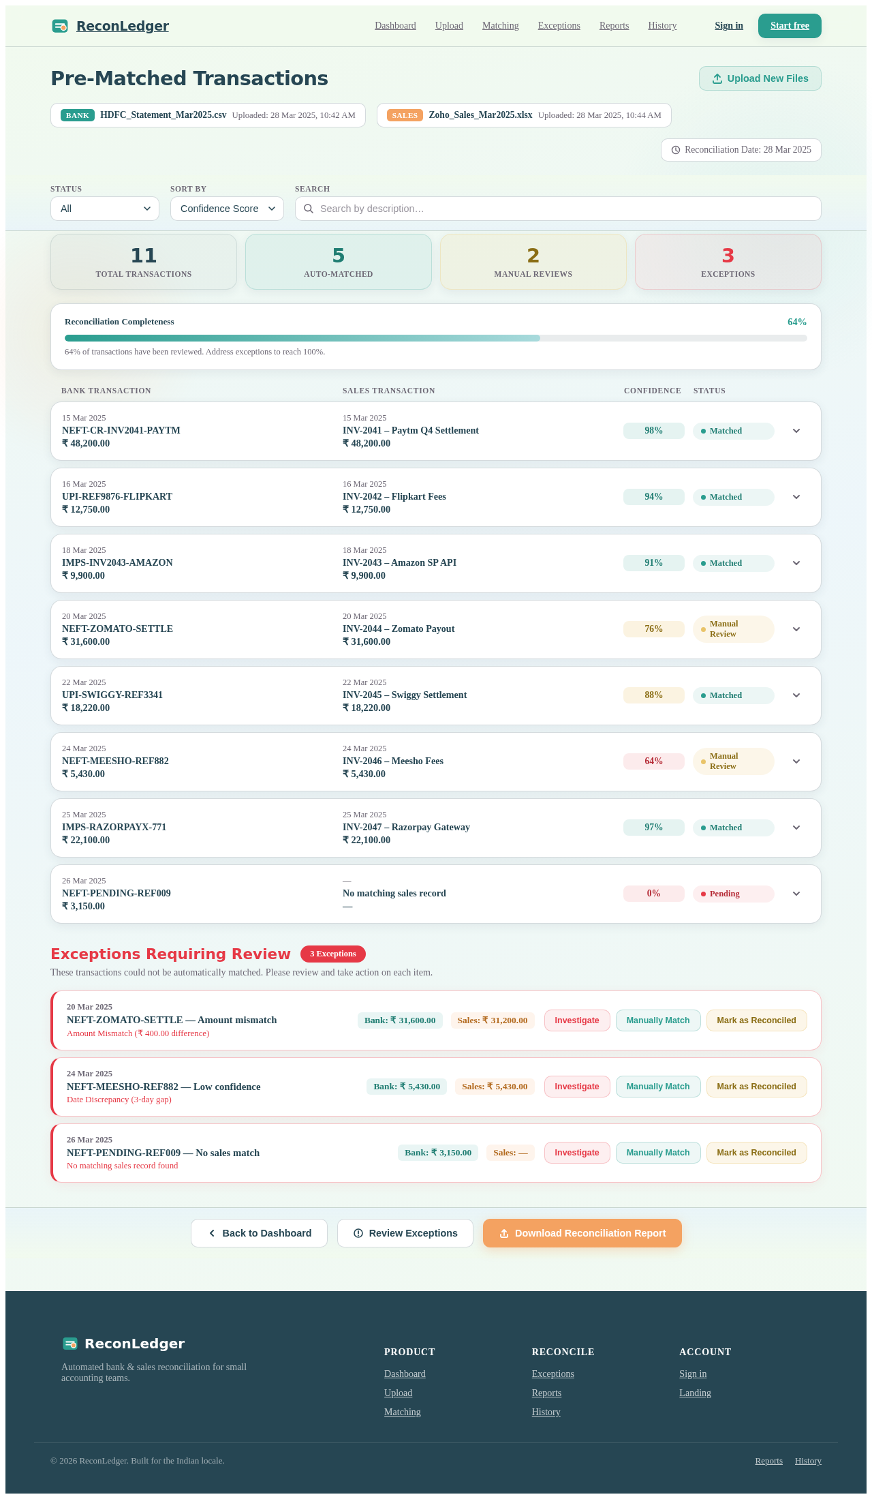Click the Manual Reviews summary card
Screen dimensions: 872x1499
tap(533, 262)
